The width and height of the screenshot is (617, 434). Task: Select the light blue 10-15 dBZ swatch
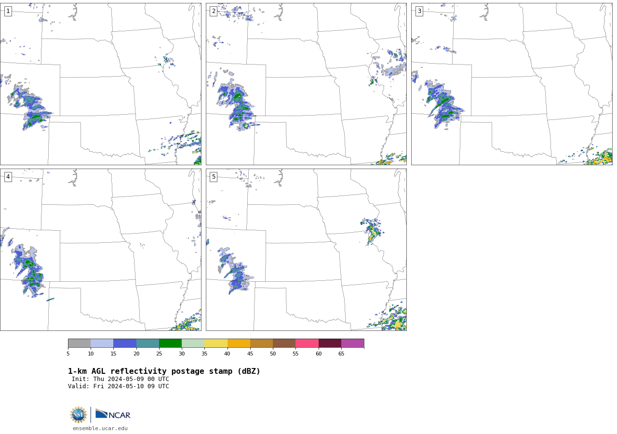[x=102, y=343]
